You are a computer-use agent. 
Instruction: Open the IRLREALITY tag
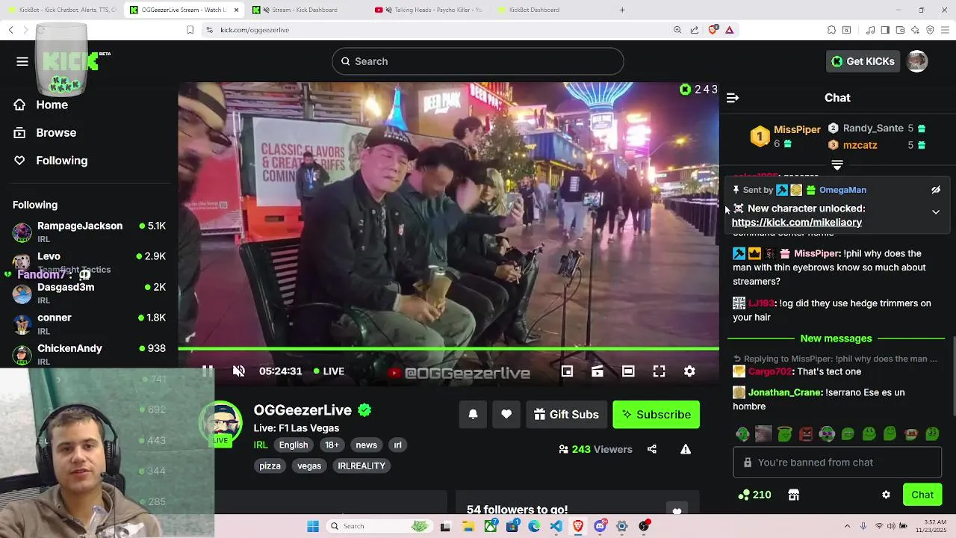361,466
